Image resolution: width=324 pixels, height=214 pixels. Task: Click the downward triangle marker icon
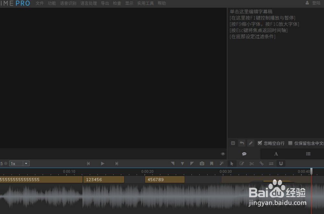click(x=182, y=164)
